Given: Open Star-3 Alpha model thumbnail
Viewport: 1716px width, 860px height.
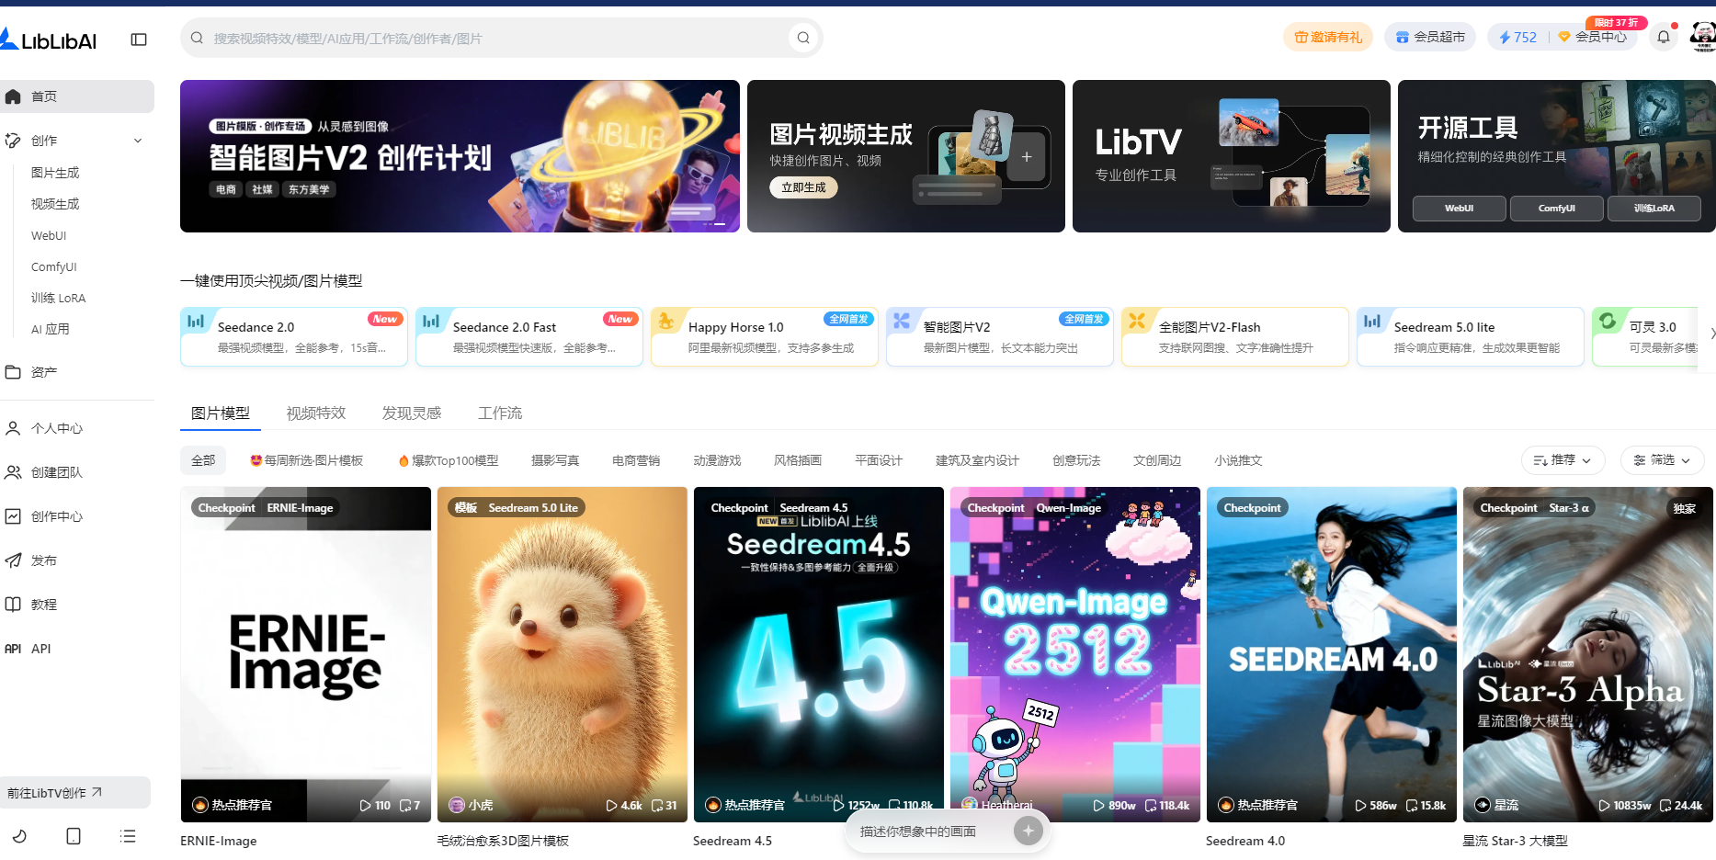Looking at the screenshot, I should pyautogui.click(x=1588, y=654).
